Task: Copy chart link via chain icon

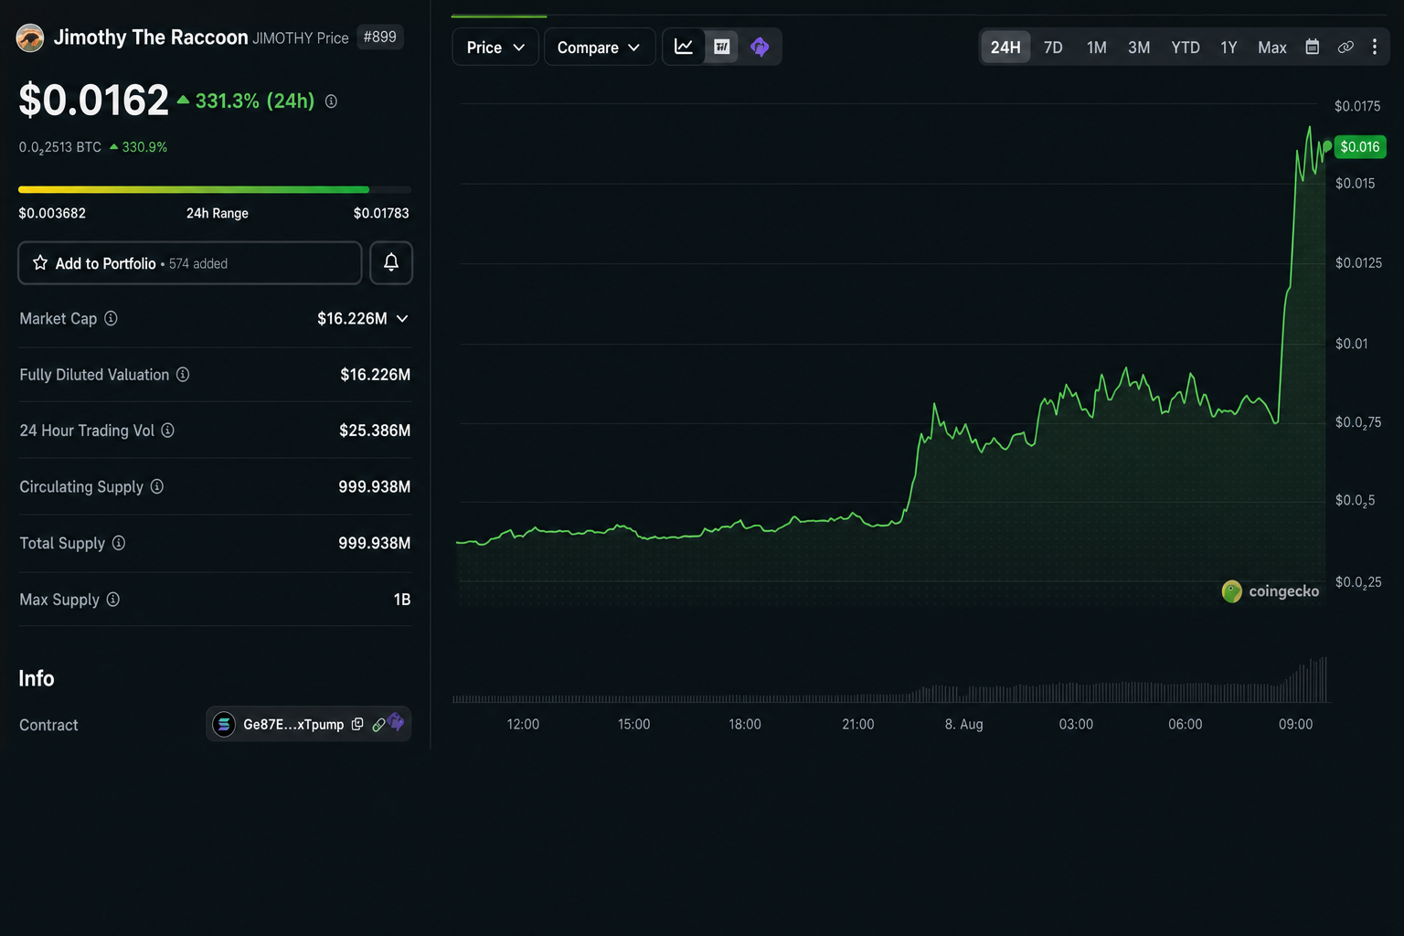Action: 1345,47
